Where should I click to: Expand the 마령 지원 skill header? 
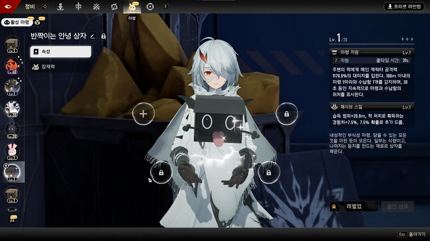click(372, 52)
